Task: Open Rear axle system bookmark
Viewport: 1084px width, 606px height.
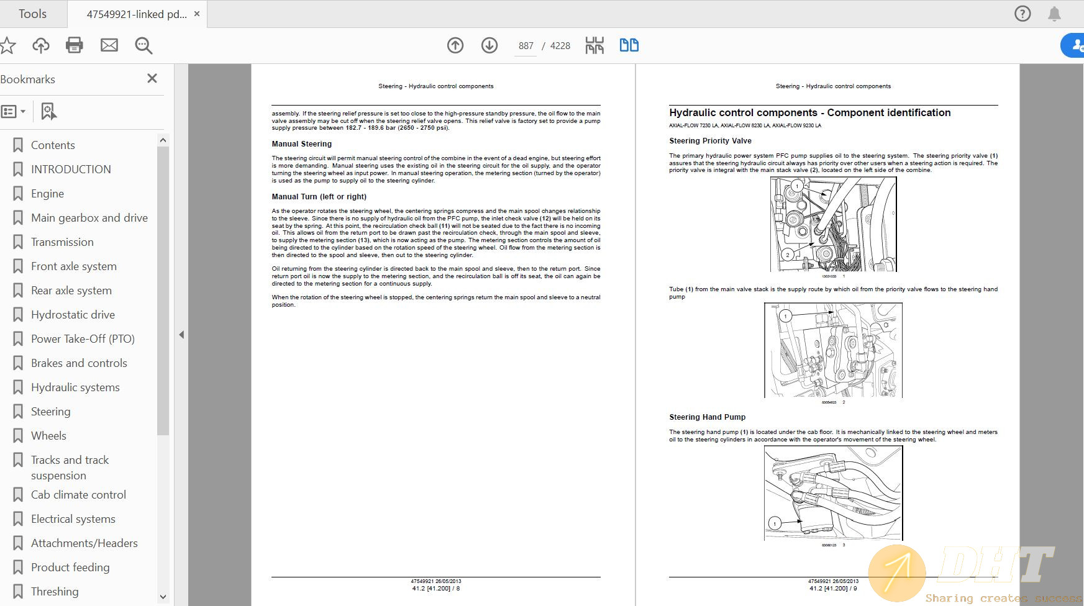Action: [x=71, y=291]
